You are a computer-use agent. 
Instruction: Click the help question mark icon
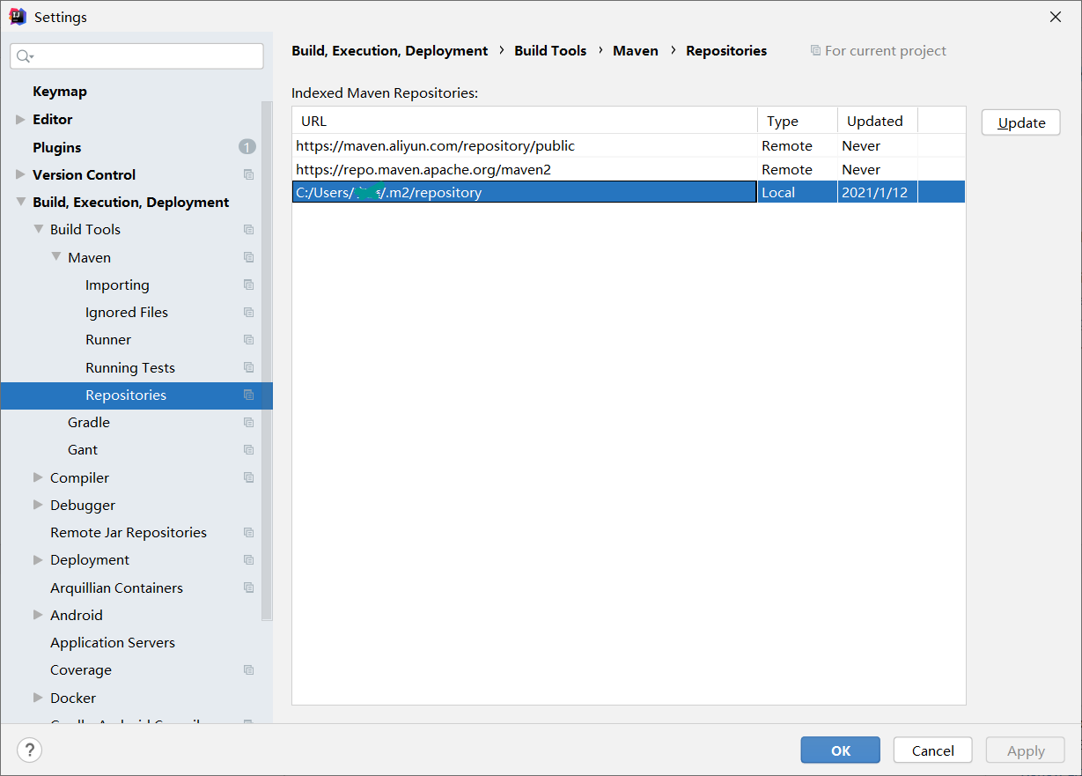click(30, 750)
